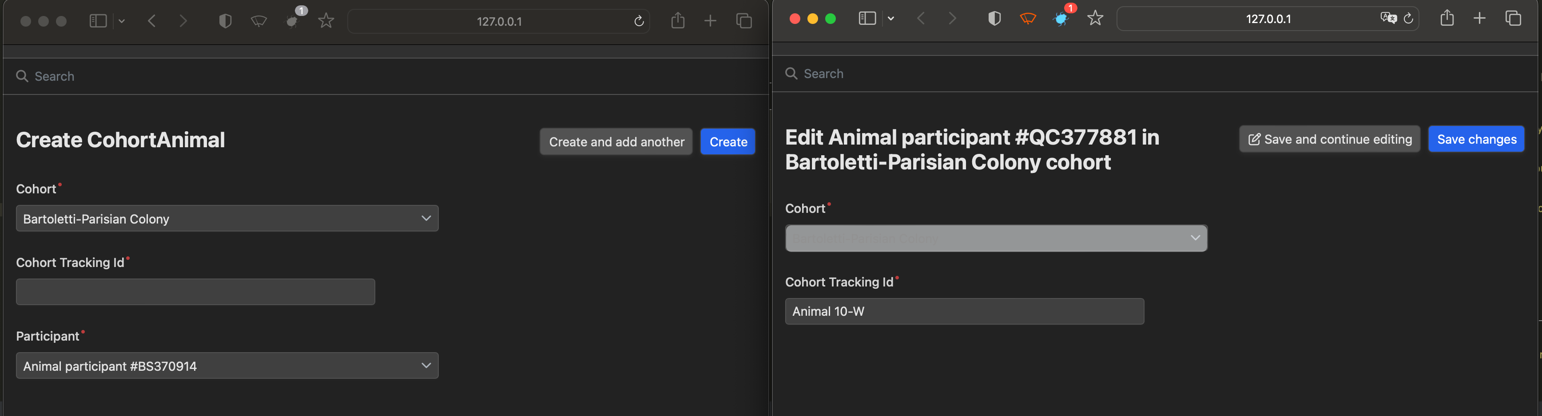Click the search magnifier icon above the edit form
Image resolution: width=1542 pixels, height=416 pixels.
point(791,73)
